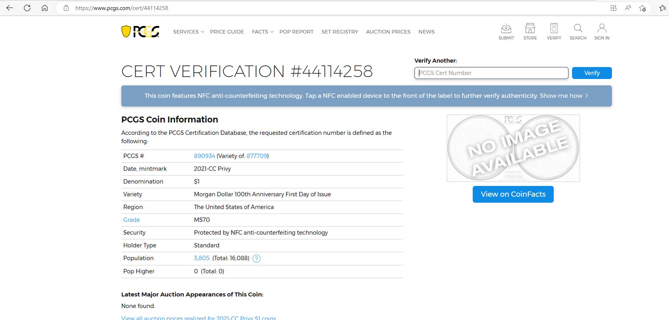Open the News menu item

pyautogui.click(x=426, y=32)
